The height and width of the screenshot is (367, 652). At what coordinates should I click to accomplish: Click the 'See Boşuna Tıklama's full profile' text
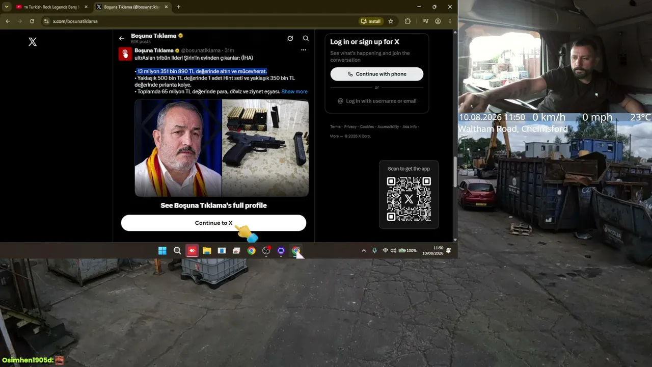(213, 205)
